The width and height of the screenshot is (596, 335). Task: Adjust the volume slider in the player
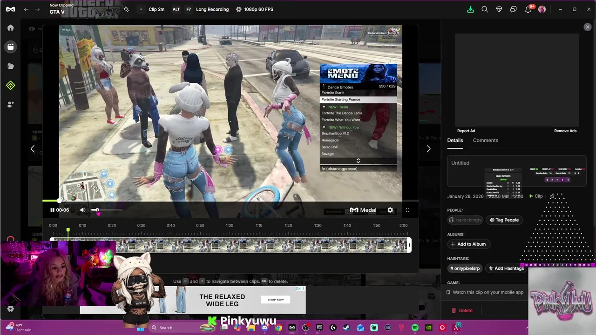coord(106,210)
